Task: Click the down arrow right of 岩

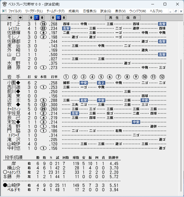Action: pyautogui.click(x=64, y=18)
